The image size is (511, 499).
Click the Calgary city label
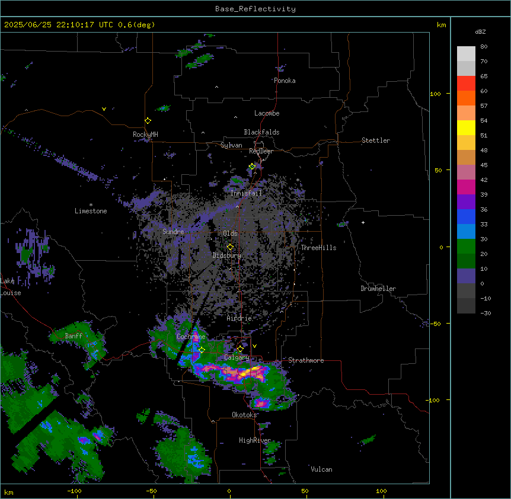click(x=237, y=357)
